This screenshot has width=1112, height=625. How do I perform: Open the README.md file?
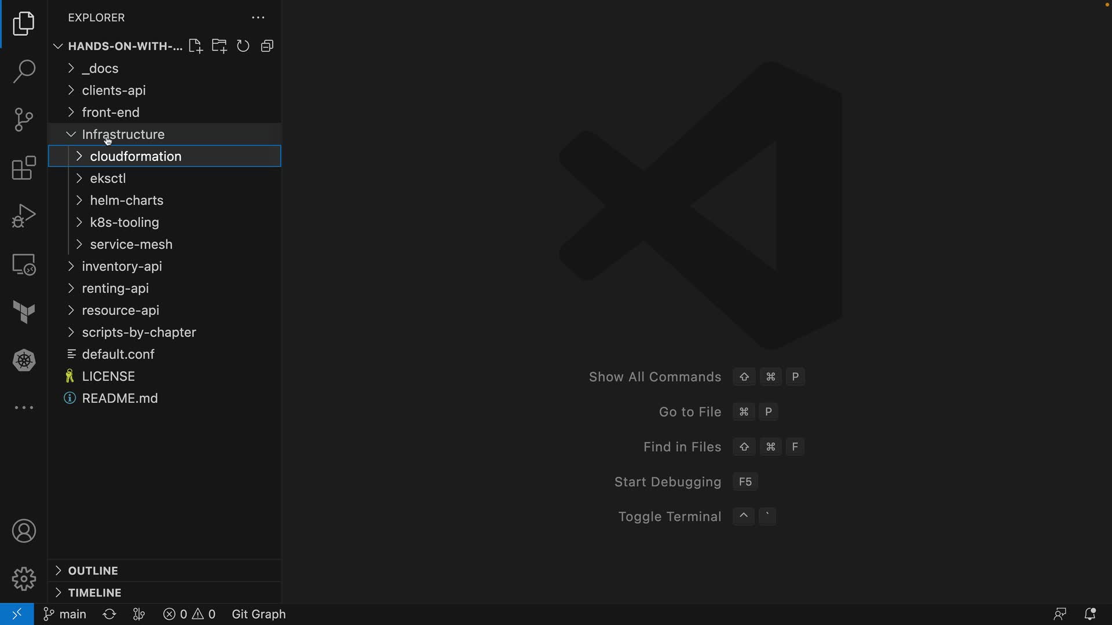point(120,398)
